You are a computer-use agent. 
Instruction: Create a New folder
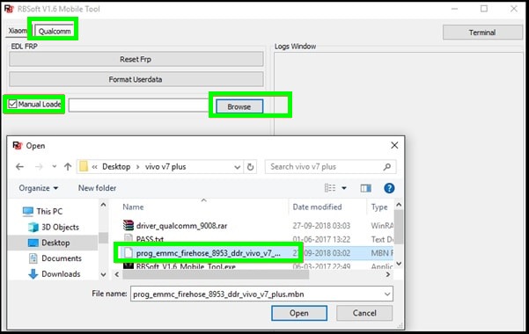pos(97,188)
